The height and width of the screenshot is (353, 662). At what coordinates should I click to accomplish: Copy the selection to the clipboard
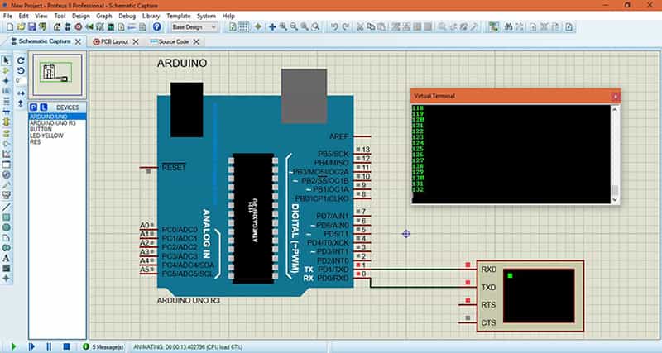[371, 27]
